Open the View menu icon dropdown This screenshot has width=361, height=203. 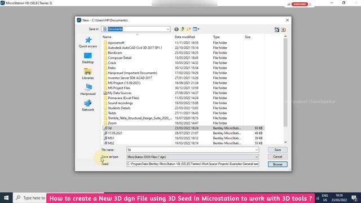(196, 29)
